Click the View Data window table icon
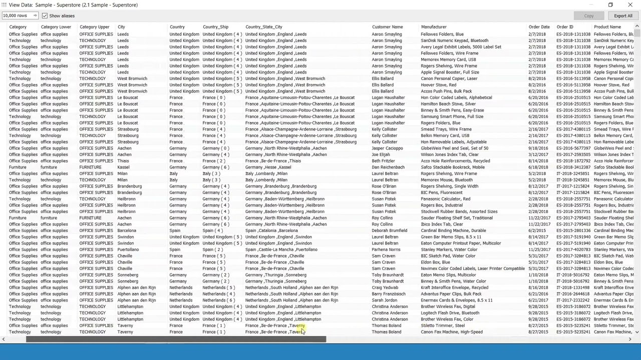Viewport: 641px width, 360px height. click(x=4, y=5)
